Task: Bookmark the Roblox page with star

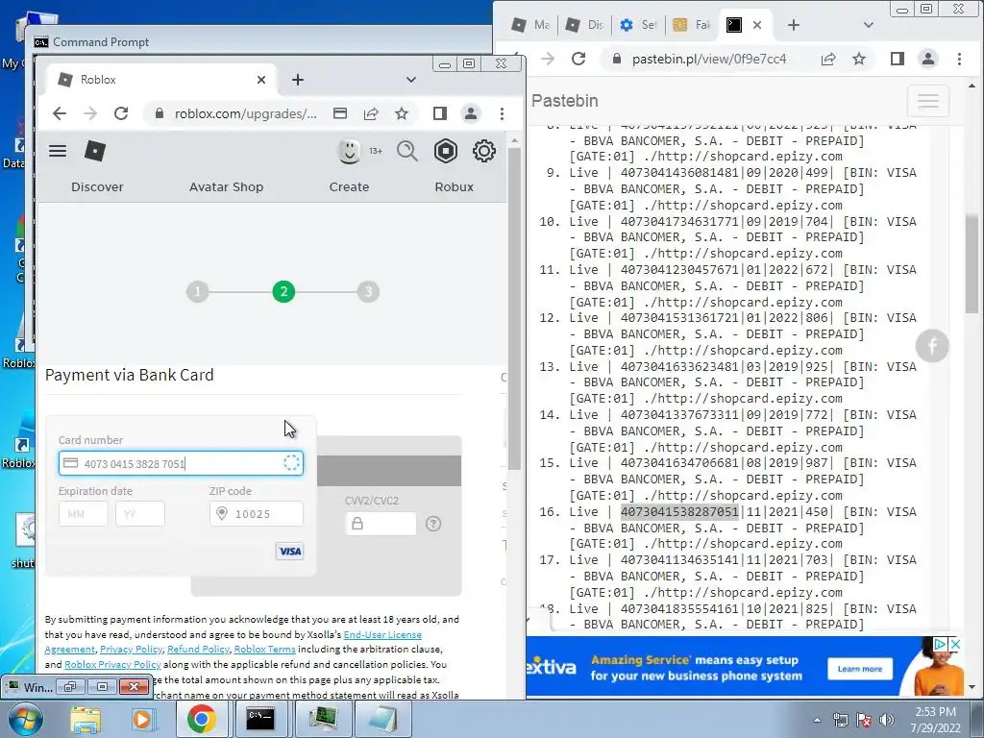Action: pyautogui.click(x=402, y=113)
